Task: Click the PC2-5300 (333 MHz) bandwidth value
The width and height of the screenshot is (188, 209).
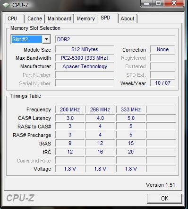Action: pyautogui.click(x=85, y=58)
